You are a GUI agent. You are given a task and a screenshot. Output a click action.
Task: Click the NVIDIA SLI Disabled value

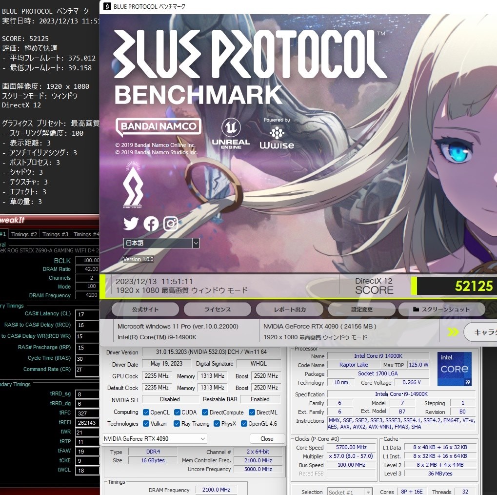pyautogui.click(x=170, y=399)
